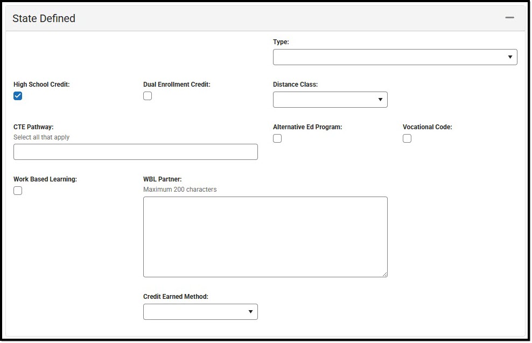
Task: Click the CTE Pathway selection field
Action: [136, 152]
